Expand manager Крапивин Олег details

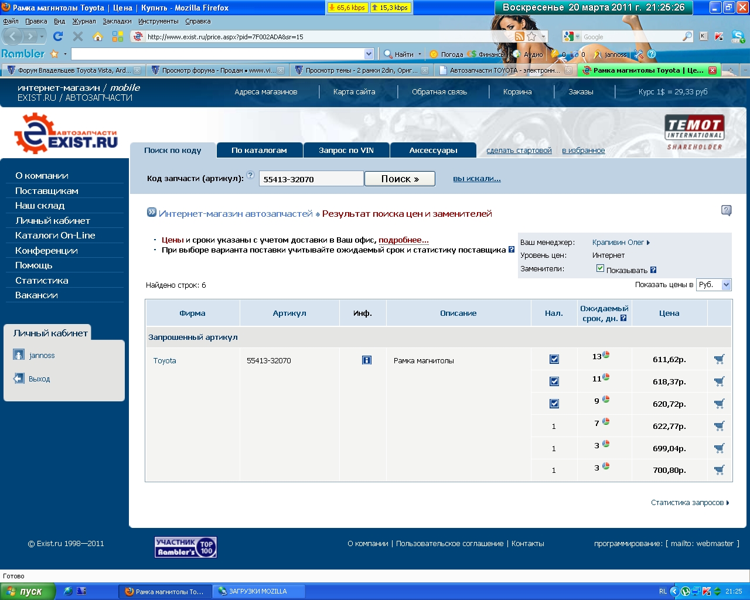pos(621,243)
